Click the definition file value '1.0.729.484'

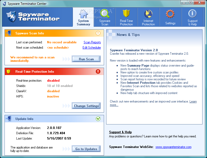[x=56, y=133]
